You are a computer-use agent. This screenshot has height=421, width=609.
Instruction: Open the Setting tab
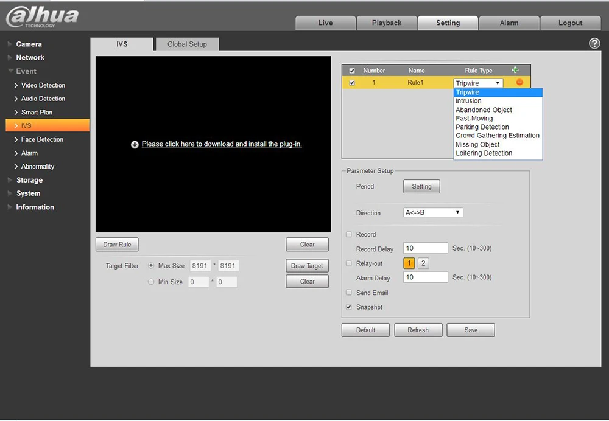click(x=448, y=23)
